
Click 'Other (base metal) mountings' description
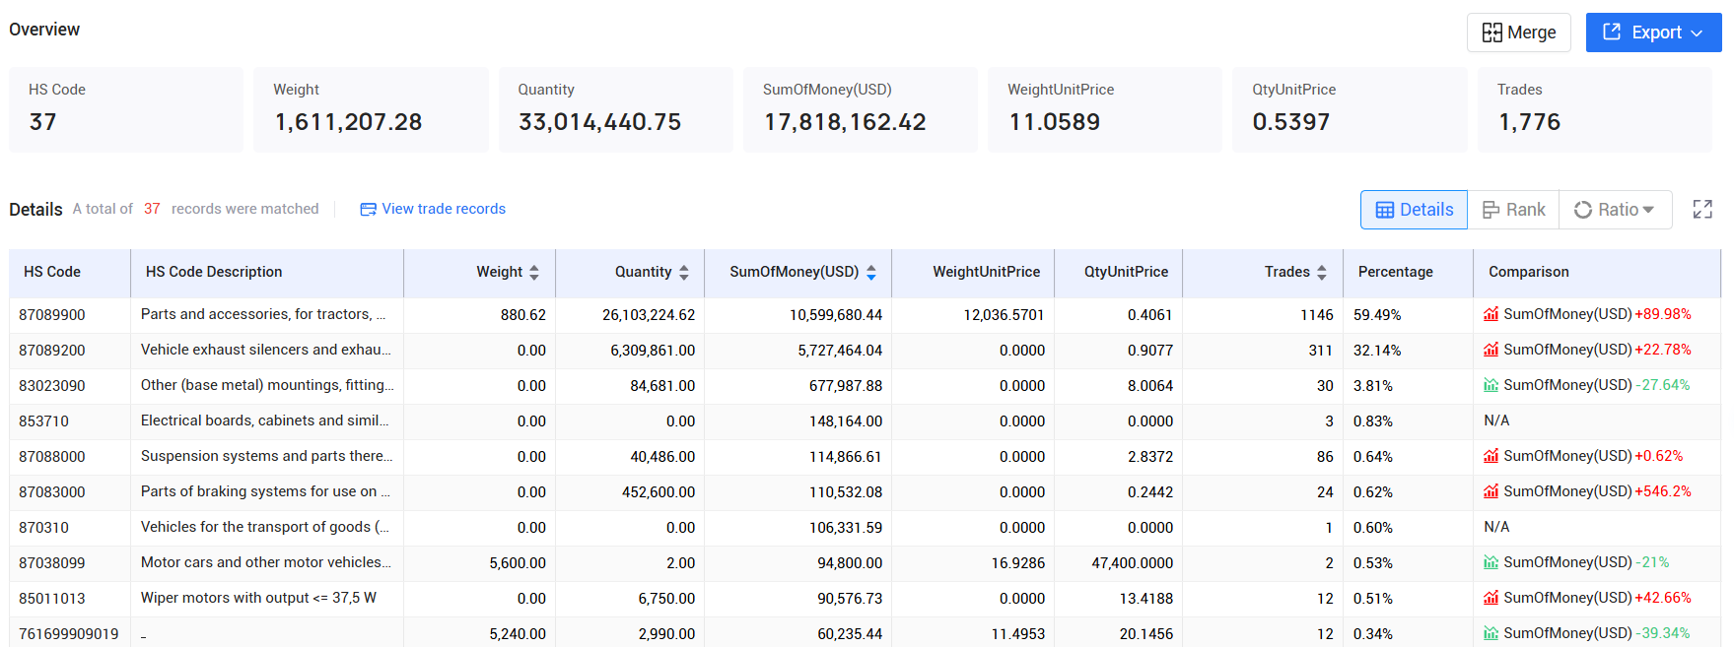click(267, 385)
